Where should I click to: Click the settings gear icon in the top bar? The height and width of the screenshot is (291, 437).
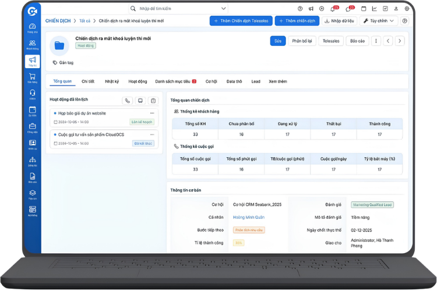click(x=407, y=9)
